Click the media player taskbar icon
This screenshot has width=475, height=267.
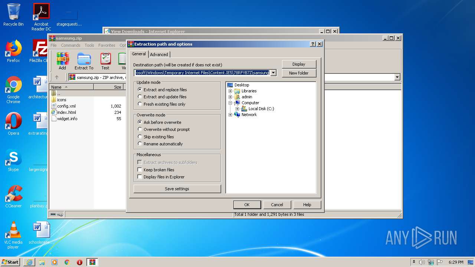(55, 262)
